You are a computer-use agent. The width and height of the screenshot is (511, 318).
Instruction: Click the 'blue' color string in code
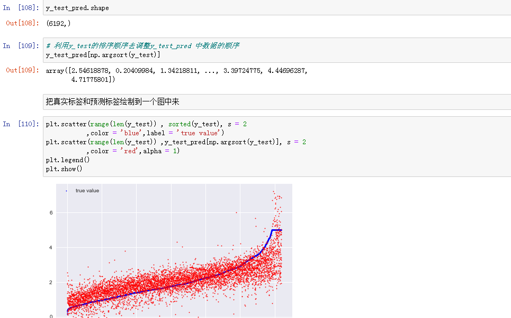131,133
